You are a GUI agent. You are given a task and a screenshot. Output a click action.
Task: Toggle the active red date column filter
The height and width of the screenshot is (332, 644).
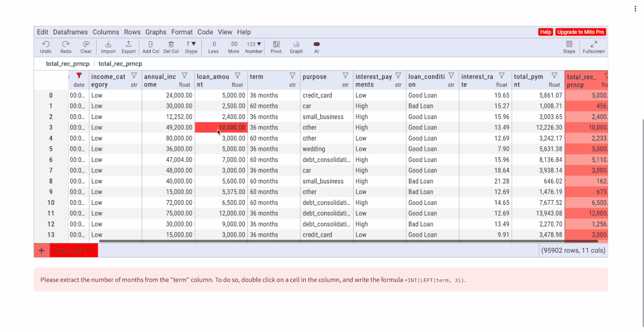click(79, 76)
